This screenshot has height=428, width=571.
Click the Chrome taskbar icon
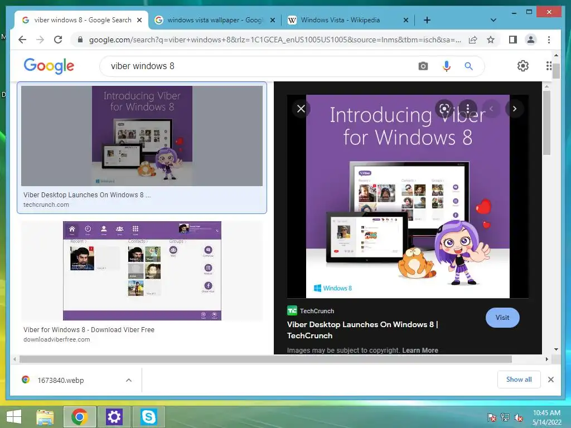pos(79,417)
